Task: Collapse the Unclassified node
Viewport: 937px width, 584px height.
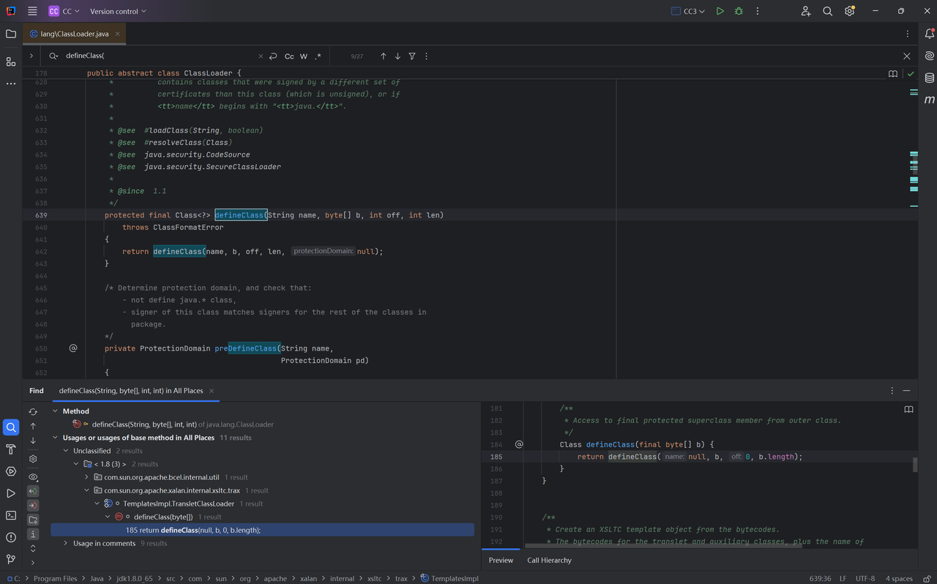Action: tap(65, 451)
